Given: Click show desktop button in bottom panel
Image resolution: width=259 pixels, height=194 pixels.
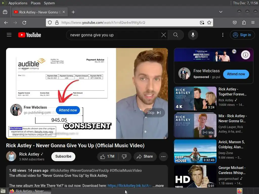Looking at the screenshot, I should [x=3, y=191].
